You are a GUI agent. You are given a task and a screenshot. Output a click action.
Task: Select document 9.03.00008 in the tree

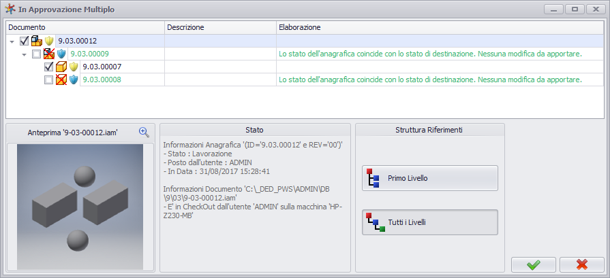102,80
